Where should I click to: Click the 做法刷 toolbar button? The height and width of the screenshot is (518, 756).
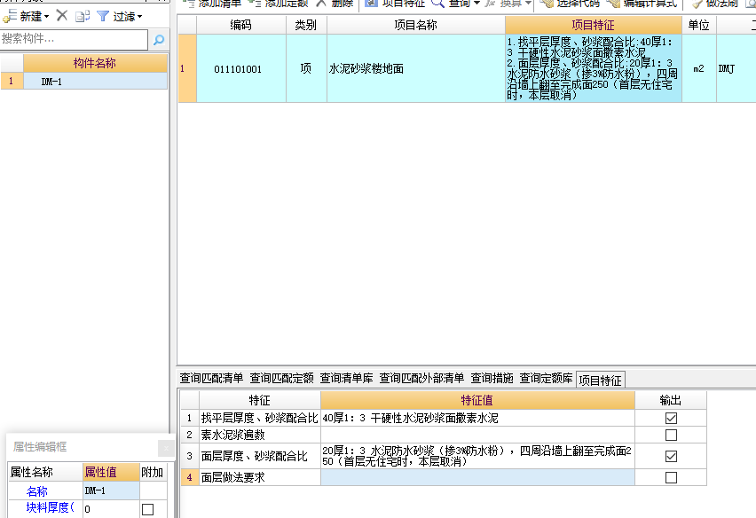pyautogui.click(x=714, y=4)
